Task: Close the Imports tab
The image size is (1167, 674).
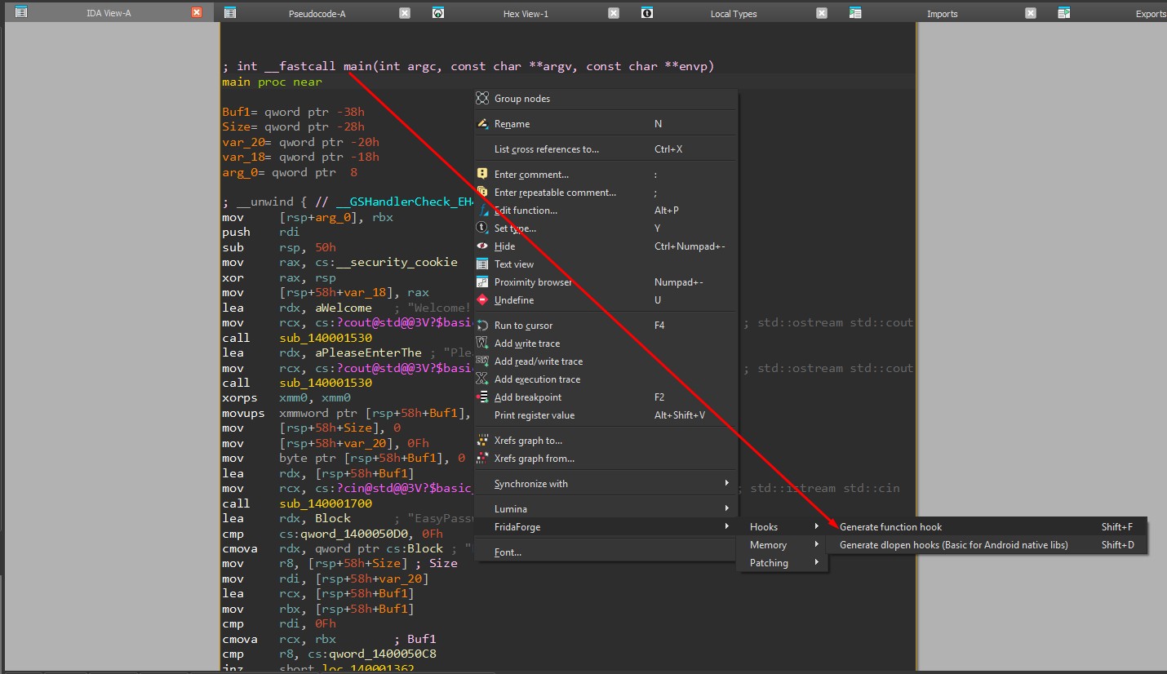Action: coord(1031,13)
